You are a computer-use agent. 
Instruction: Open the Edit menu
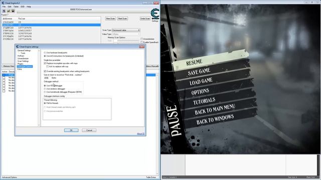10,6
